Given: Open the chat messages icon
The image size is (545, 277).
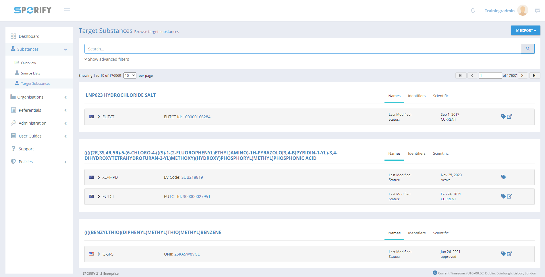Looking at the screenshot, I should tap(538, 11).
